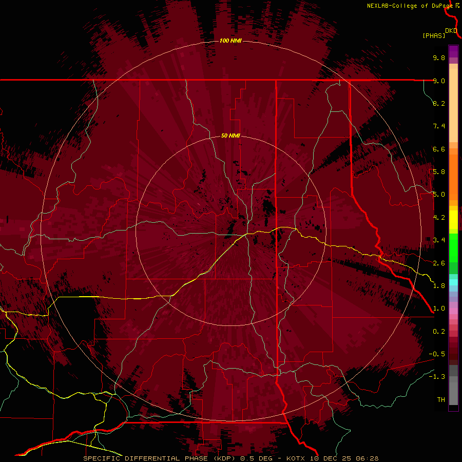Click the 0.2 scale value
This screenshot has width=462, height=462.
tap(439, 332)
